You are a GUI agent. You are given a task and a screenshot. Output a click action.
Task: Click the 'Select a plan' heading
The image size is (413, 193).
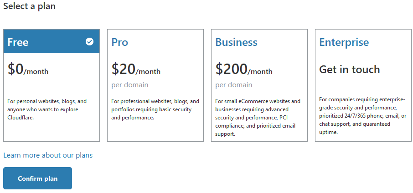tap(29, 7)
